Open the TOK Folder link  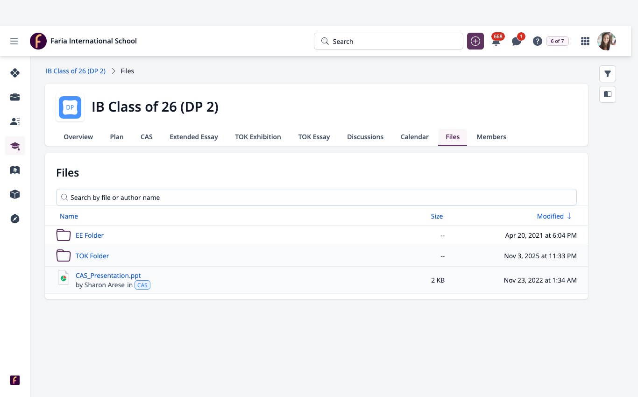92,255
